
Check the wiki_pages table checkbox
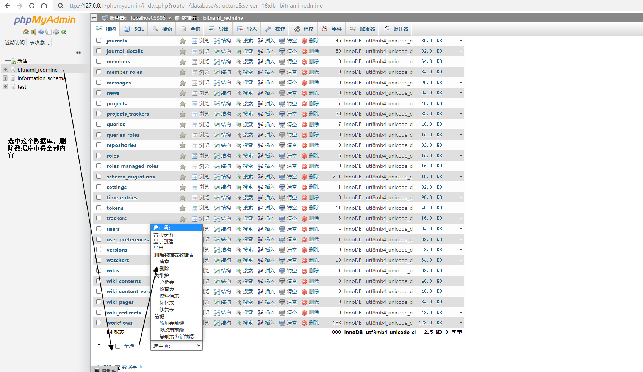pos(99,302)
